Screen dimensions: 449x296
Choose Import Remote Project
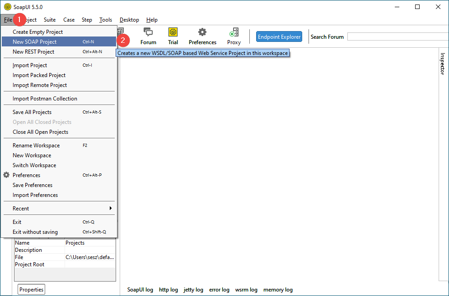click(59, 85)
